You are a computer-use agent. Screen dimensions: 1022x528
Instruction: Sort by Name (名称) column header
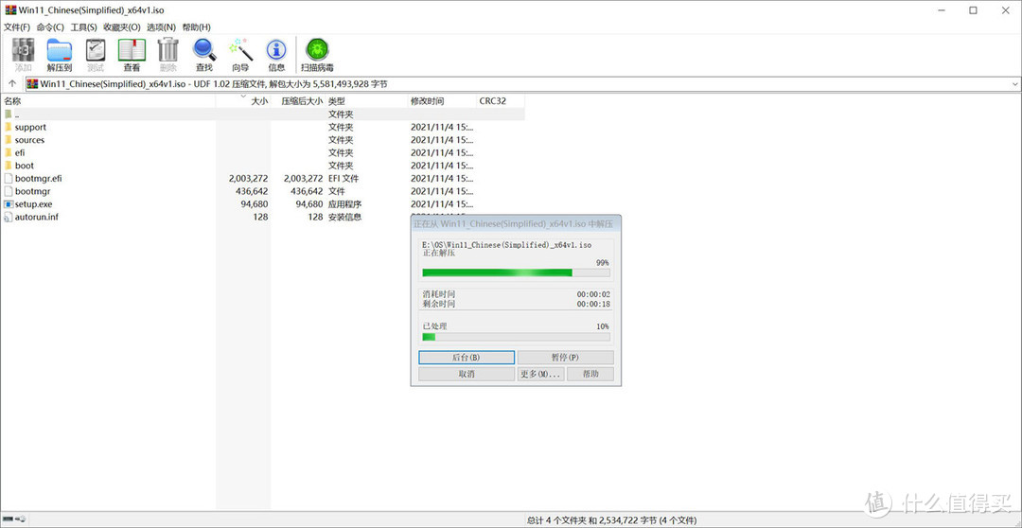pyautogui.click(x=108, y=101)
